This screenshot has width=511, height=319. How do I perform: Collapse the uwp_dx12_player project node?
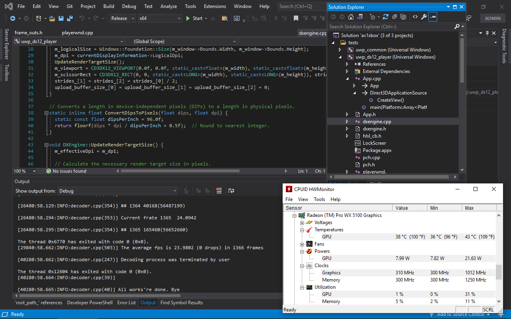tap(340, 57)
